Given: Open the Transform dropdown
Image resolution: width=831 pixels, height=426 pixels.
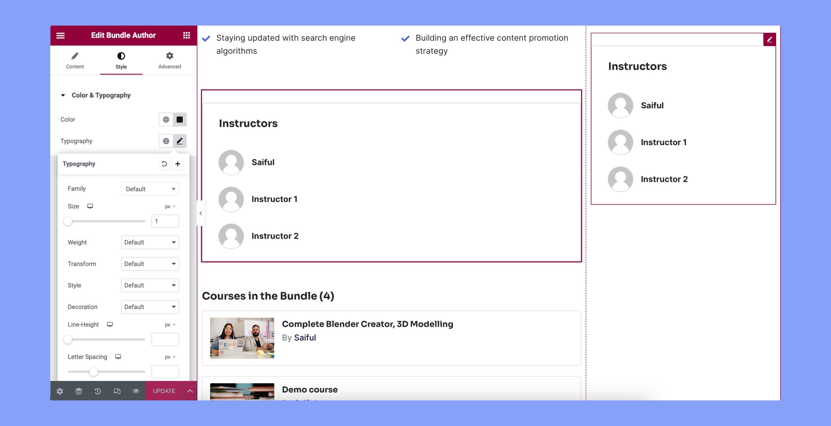Looking at the screenshot, I should click(x=150, y=264).
